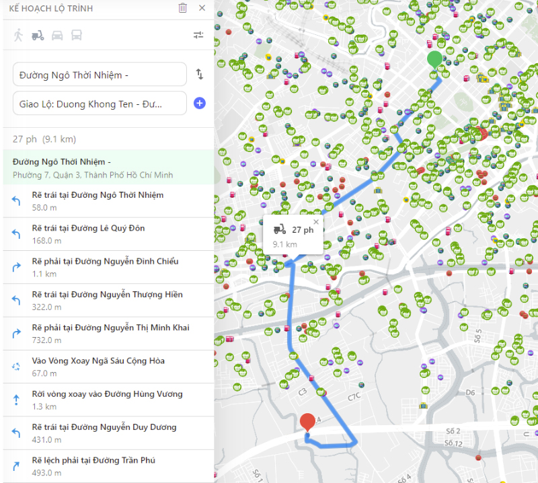The image size is (538, 483).
Task: Open the Rẽ lệch phải tại Đường Trần Phú step
Action: point(108,466)
